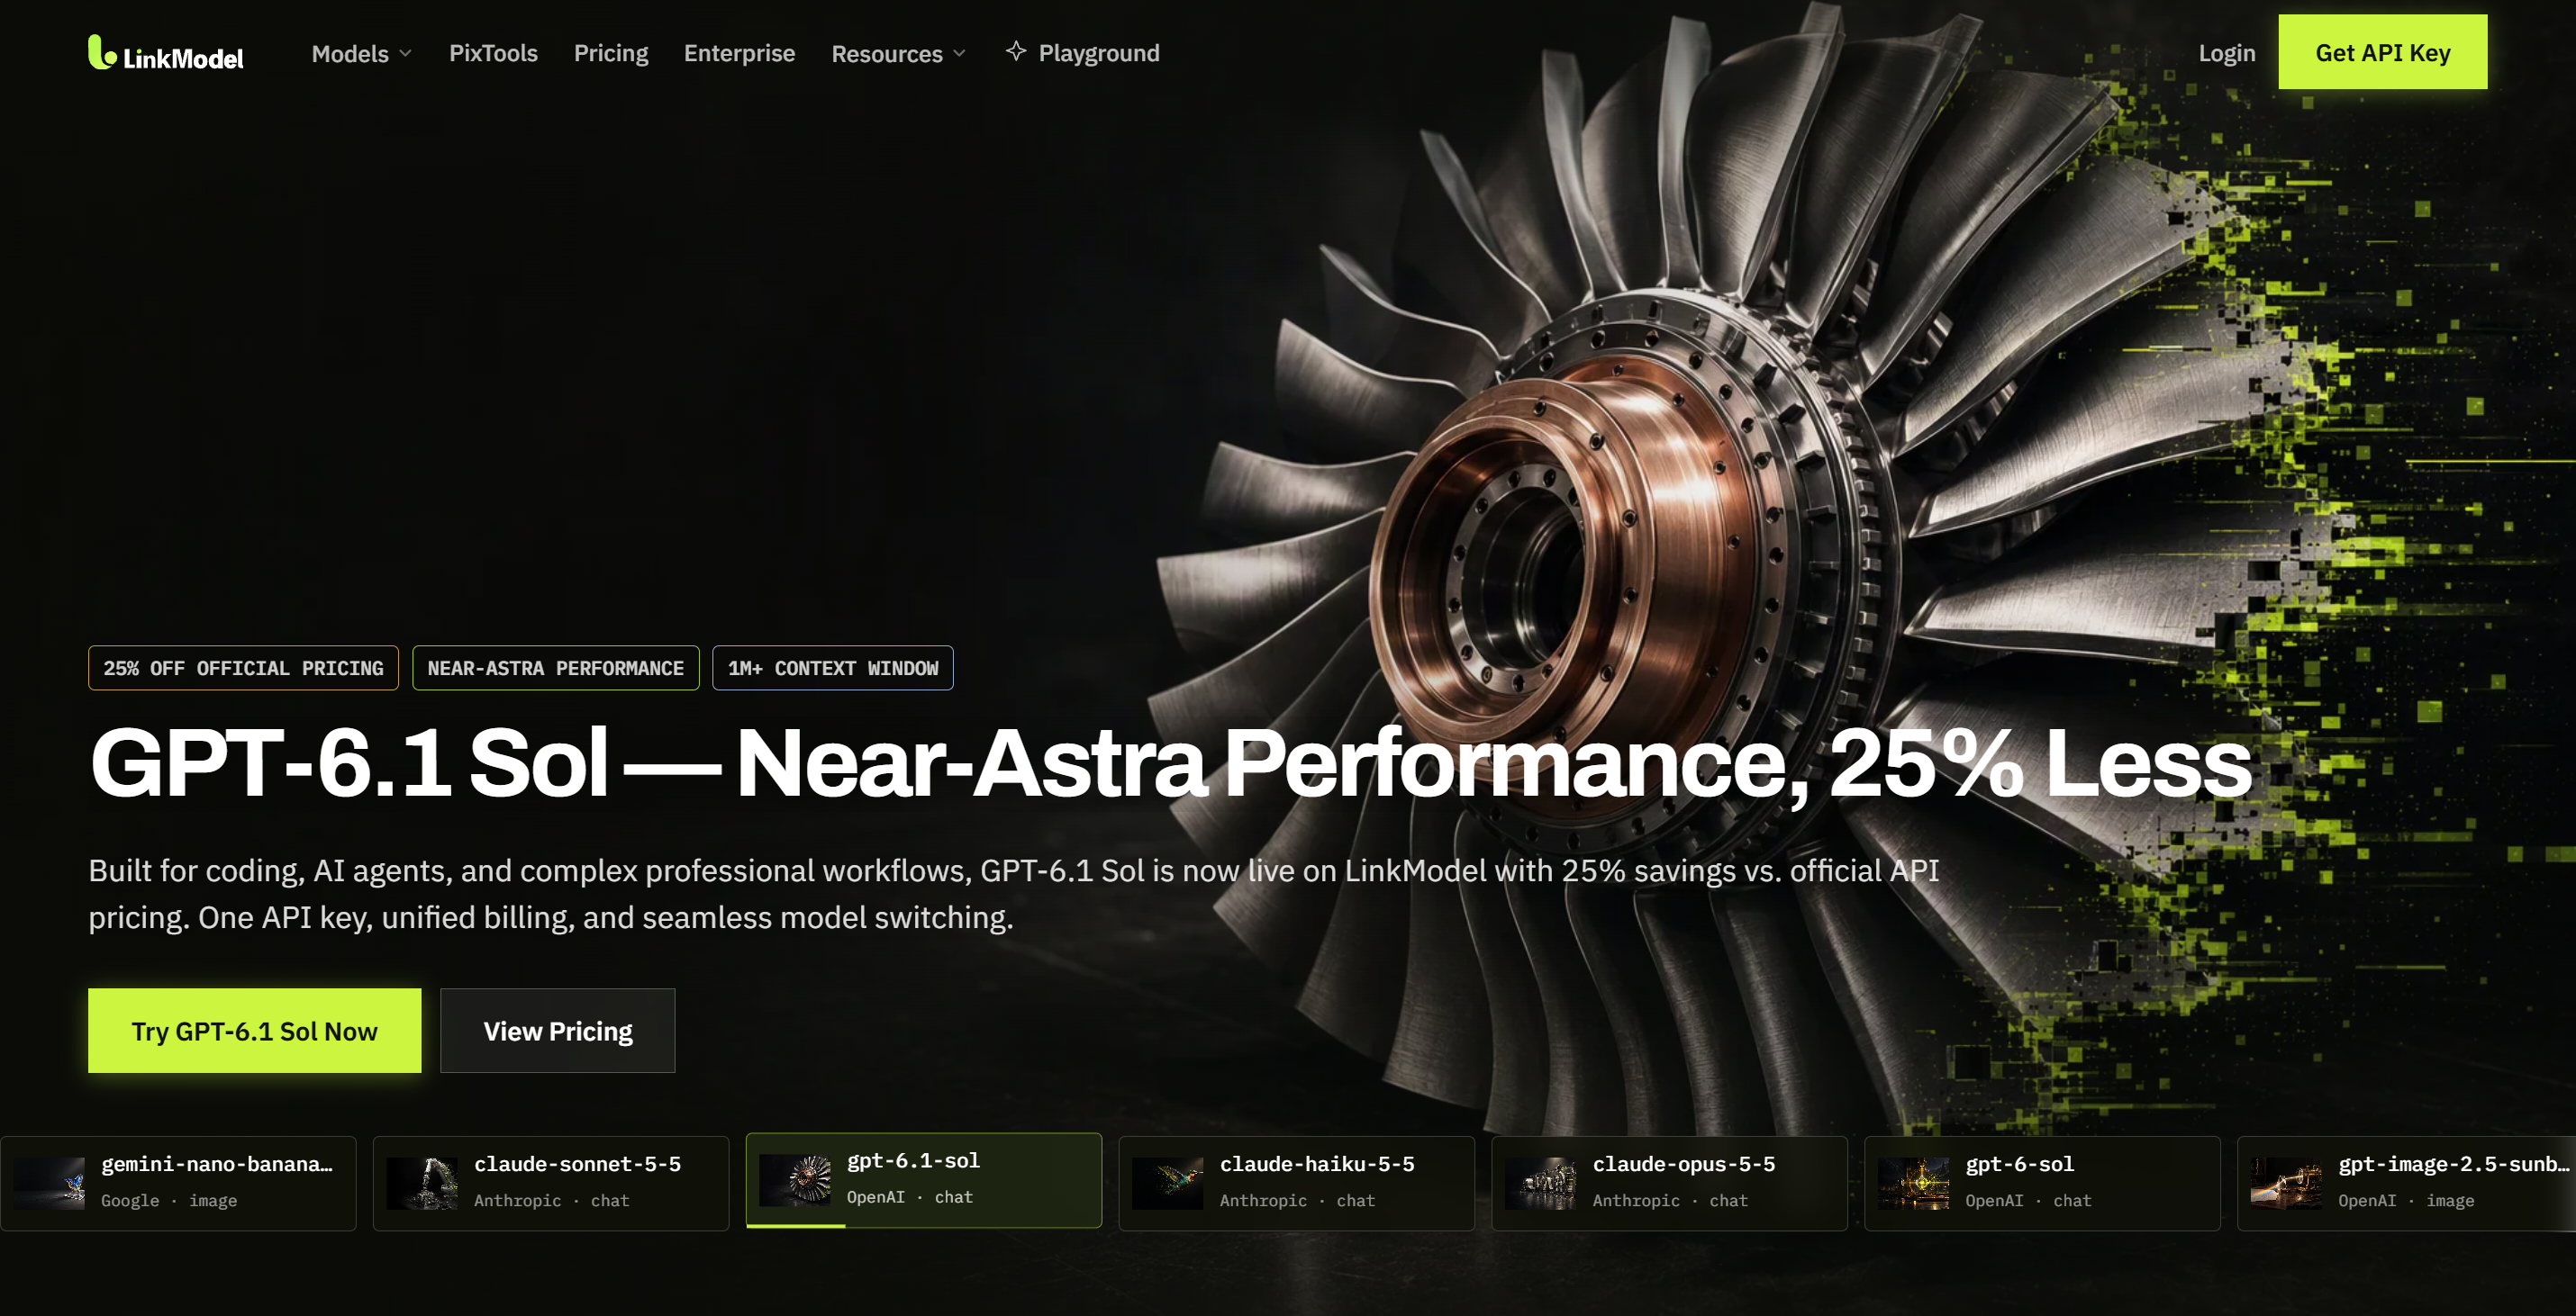Click the gpt-6.1-sol card title
This screenshot has height=1316, width=2576.
913,1160
